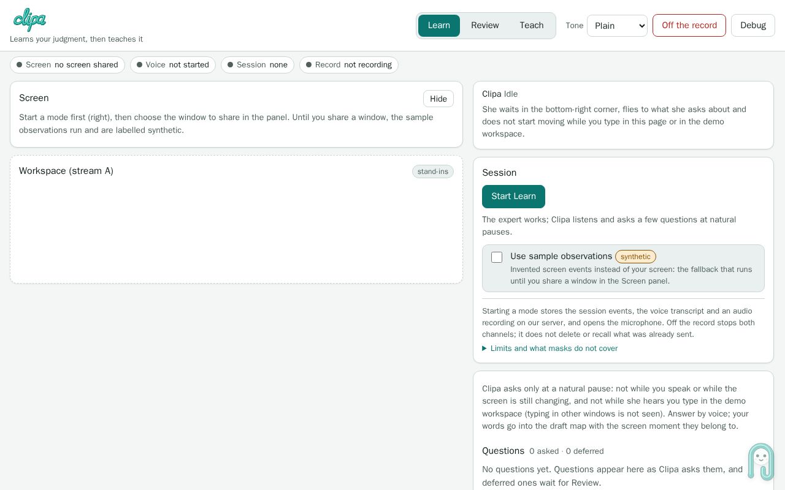
Task: Switch to the Teach mode tab
Action: tap(532, 26)
